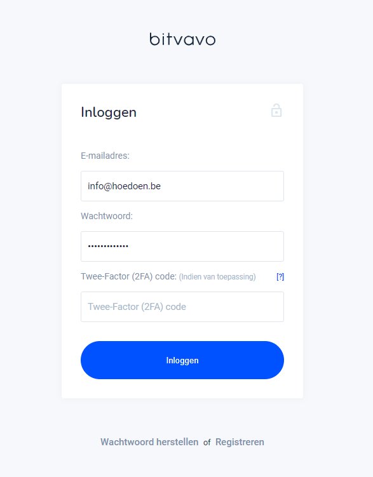Submit with the blue Inloggen button

point(182,360)
